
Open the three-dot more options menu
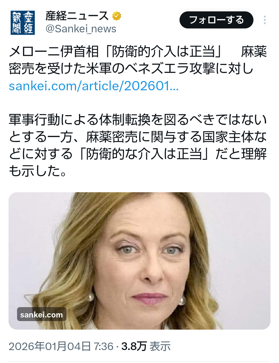coord(265,20)
